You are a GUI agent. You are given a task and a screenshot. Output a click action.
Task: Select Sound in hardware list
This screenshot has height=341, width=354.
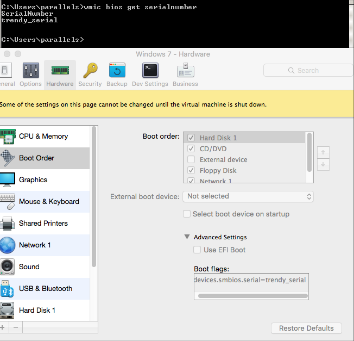(x=45, y=267)
